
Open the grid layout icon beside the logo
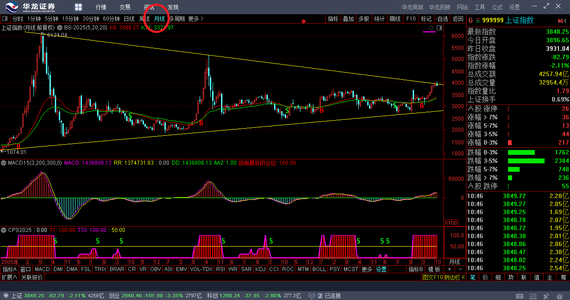[78, 7]
